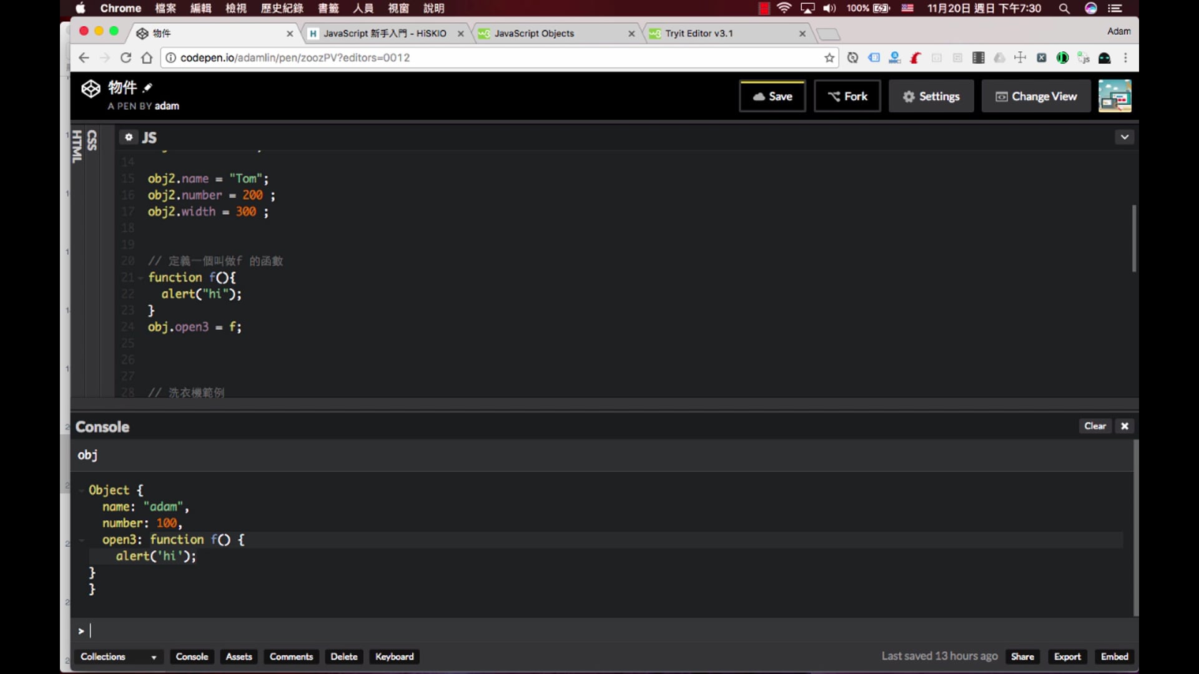Click the JS editor settings gear icon
The width and height of the screenshot is (1199, 674).
[x=129, y=137]
